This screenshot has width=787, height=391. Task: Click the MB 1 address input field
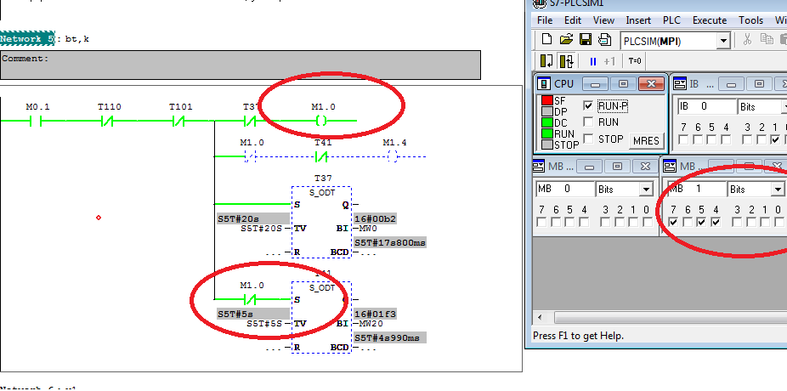point(697,190)
